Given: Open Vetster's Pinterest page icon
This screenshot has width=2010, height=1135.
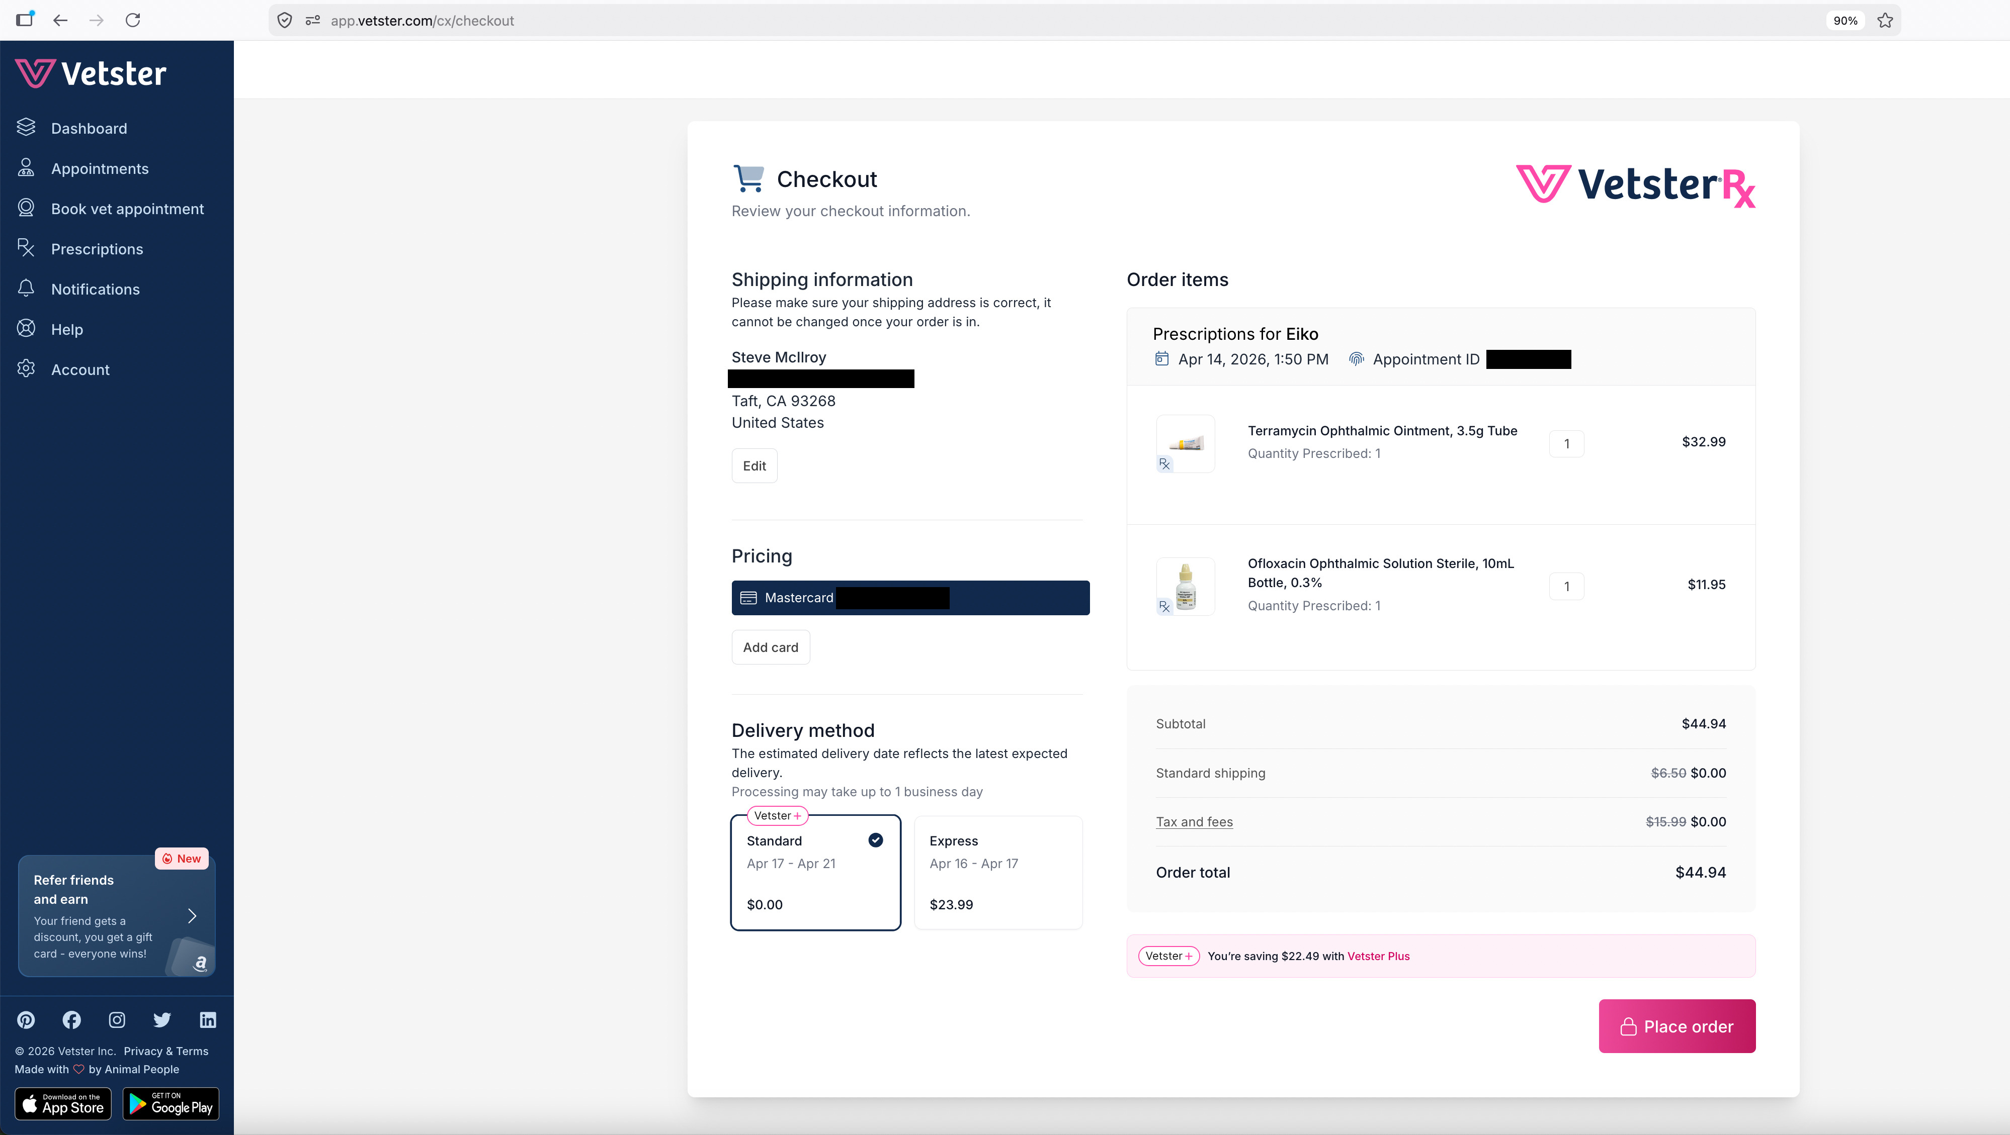Looking at the screenshot, I should [26, 1019].
